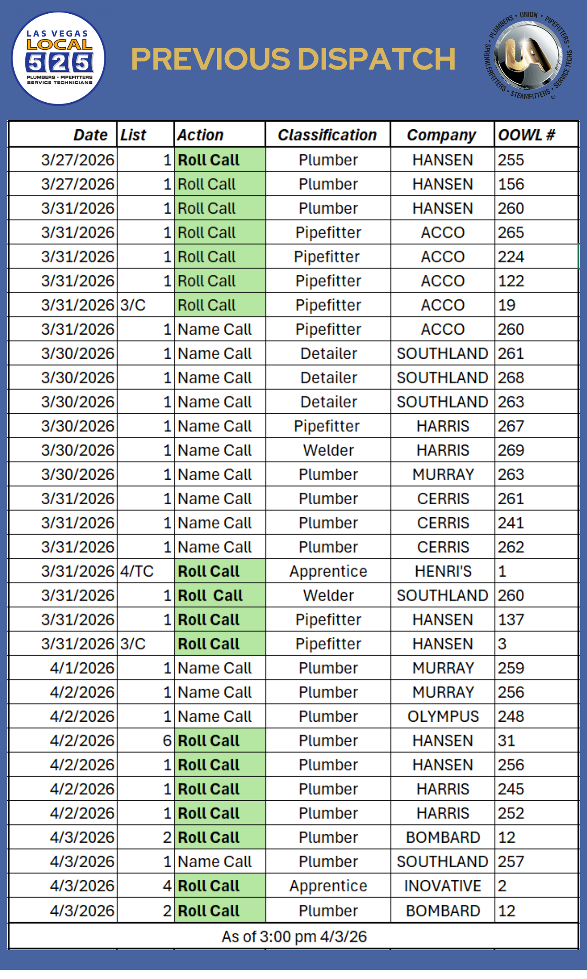
Task: Select the List value 6 cell
Action: 167,741
